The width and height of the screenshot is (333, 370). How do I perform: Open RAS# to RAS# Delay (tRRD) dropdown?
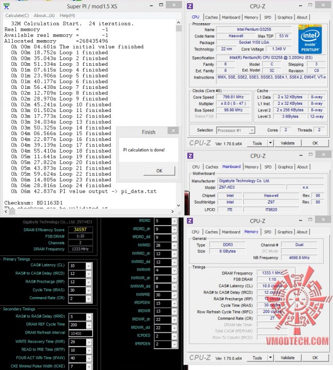(x=89, y=317)
